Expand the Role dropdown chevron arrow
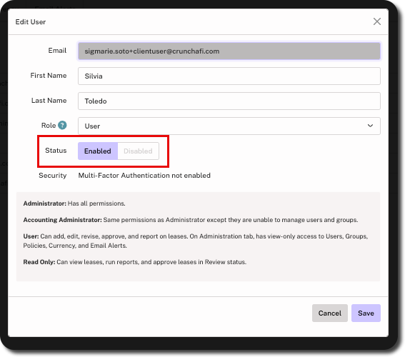 pos(370,126)
